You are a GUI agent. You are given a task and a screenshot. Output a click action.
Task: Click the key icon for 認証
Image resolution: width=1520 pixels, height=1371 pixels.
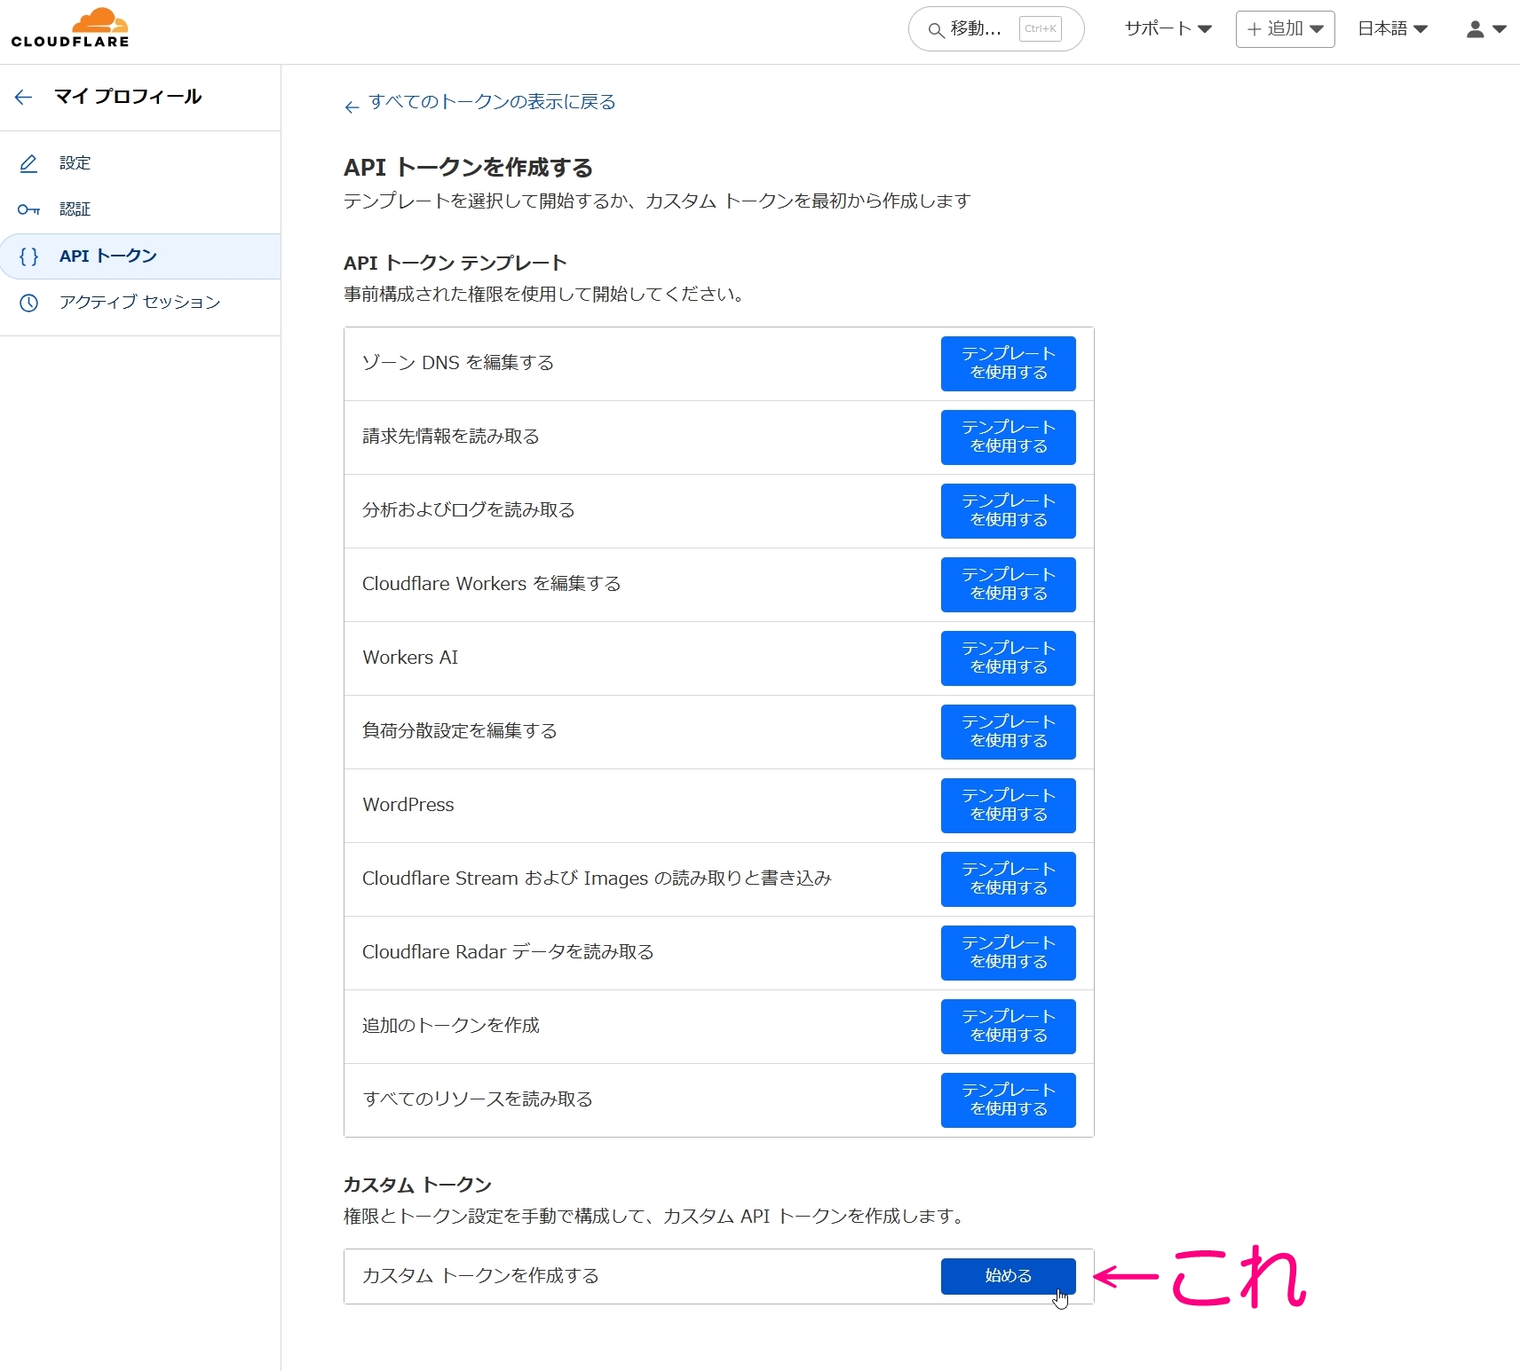tap(28, 209)
